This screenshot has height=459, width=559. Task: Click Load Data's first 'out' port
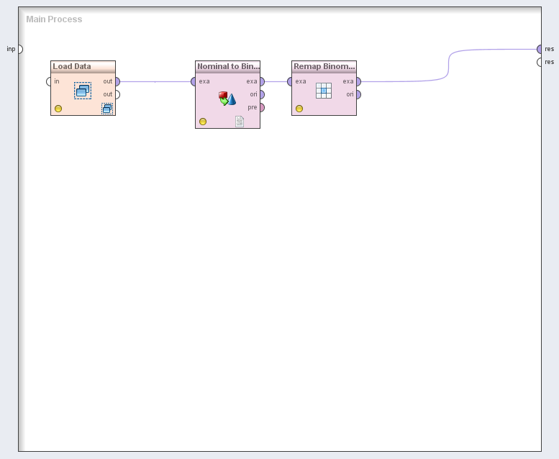click(117, 81)
